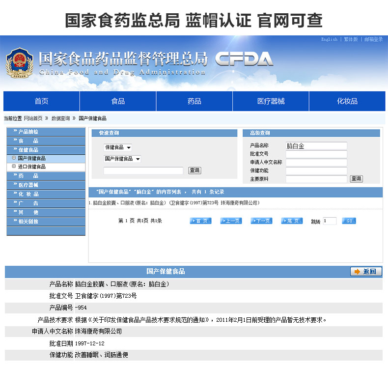This screenshot has height=366, width=388.
Task: Expand the 进口保健食品 tree plus icon
Action: [x=14, y=166]
